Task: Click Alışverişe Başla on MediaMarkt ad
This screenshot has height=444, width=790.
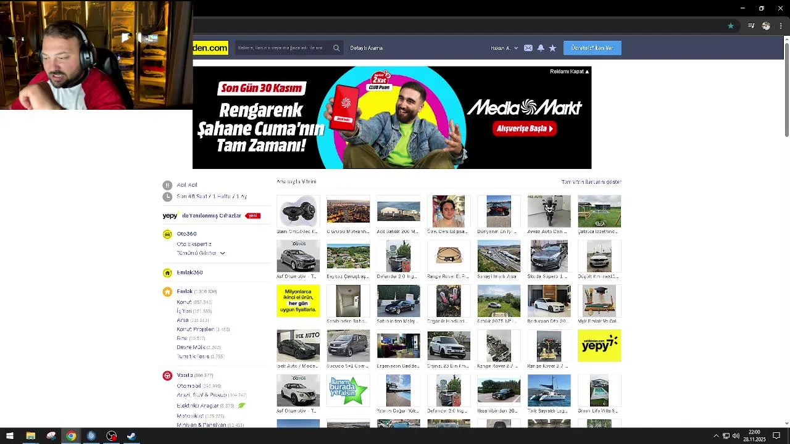Action: coord(525,128)
